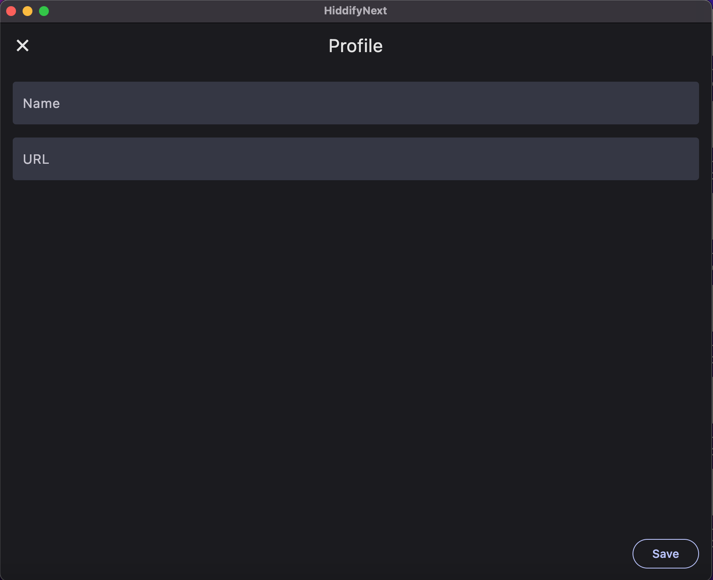Place cursor at right end of Name field

click(690, 103)
